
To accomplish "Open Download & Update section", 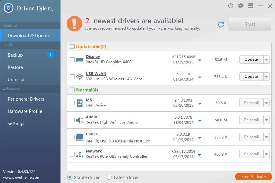I will coord(30,36).
